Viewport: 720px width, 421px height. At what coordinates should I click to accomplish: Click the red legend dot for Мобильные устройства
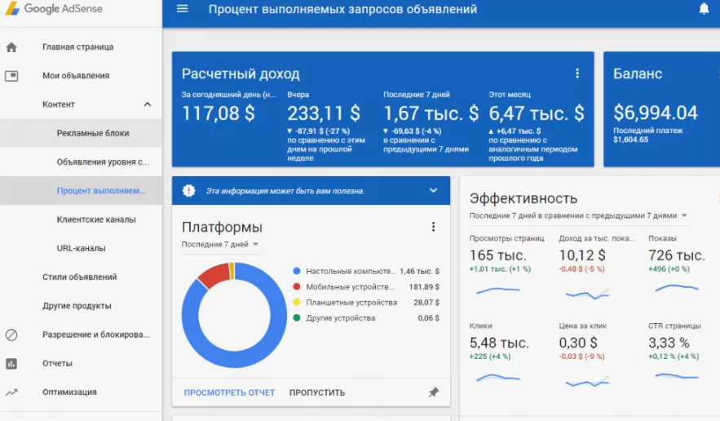point(297,287)
